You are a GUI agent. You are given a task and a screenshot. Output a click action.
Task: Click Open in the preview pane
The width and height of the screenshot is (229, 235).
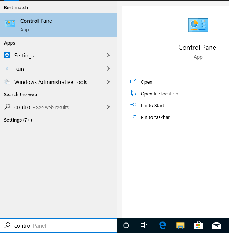click(x=146, y=82)
